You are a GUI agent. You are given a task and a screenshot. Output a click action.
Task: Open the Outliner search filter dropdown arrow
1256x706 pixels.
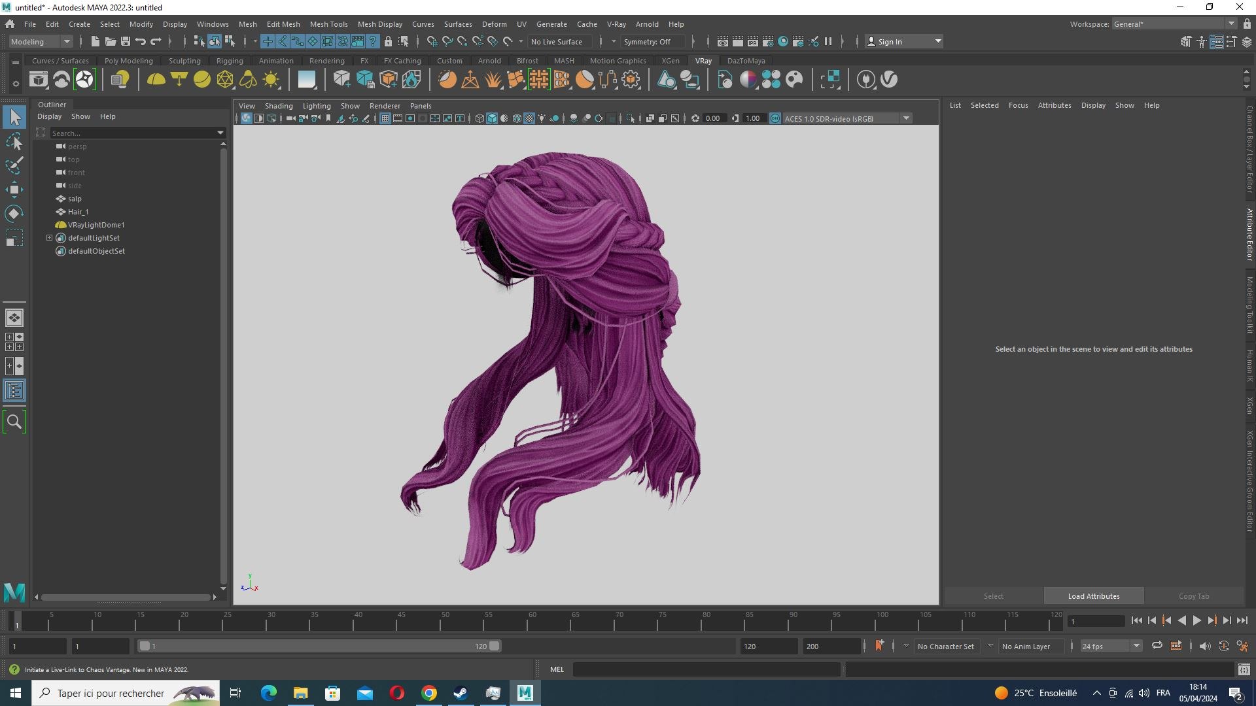220,133
